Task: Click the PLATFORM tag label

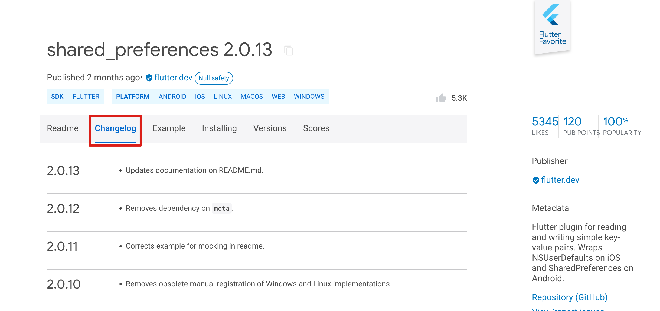Action: point(133,97)
